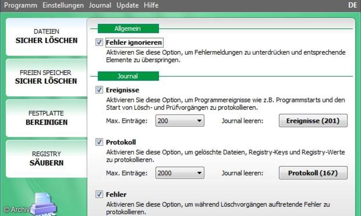Image resolution: width=361 pixels, height=216 pixels.
Task: Select Festplatte bereinigen tab
Action: click(x=47, y=118)
